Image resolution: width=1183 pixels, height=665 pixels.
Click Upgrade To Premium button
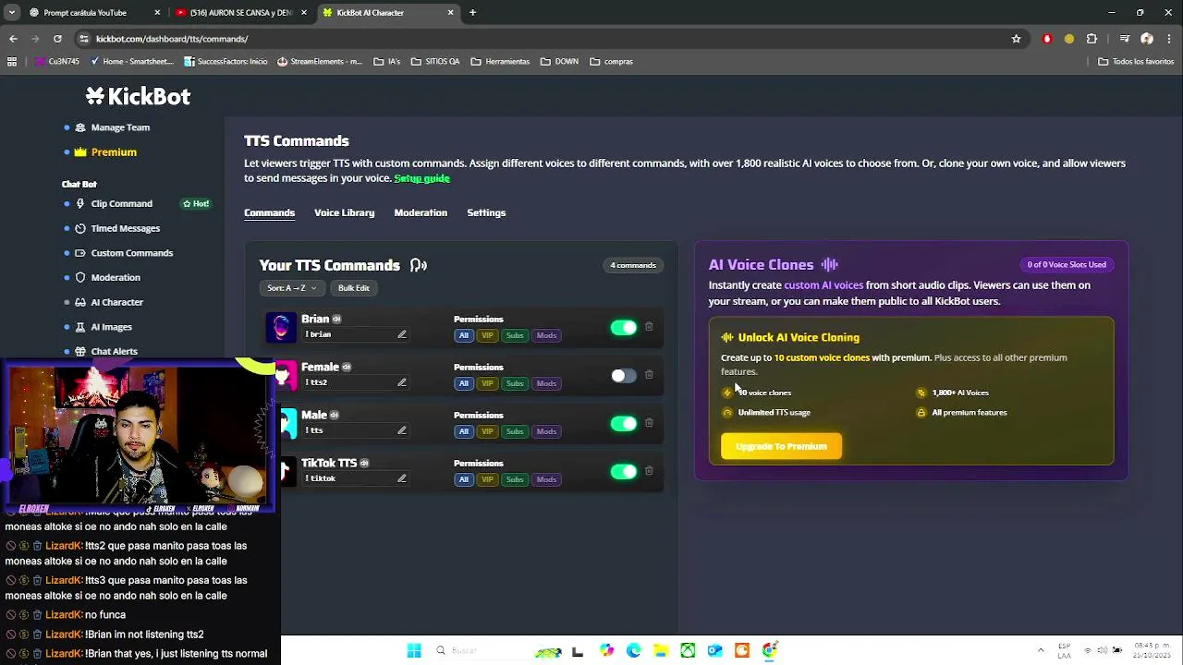coord(781,446)
